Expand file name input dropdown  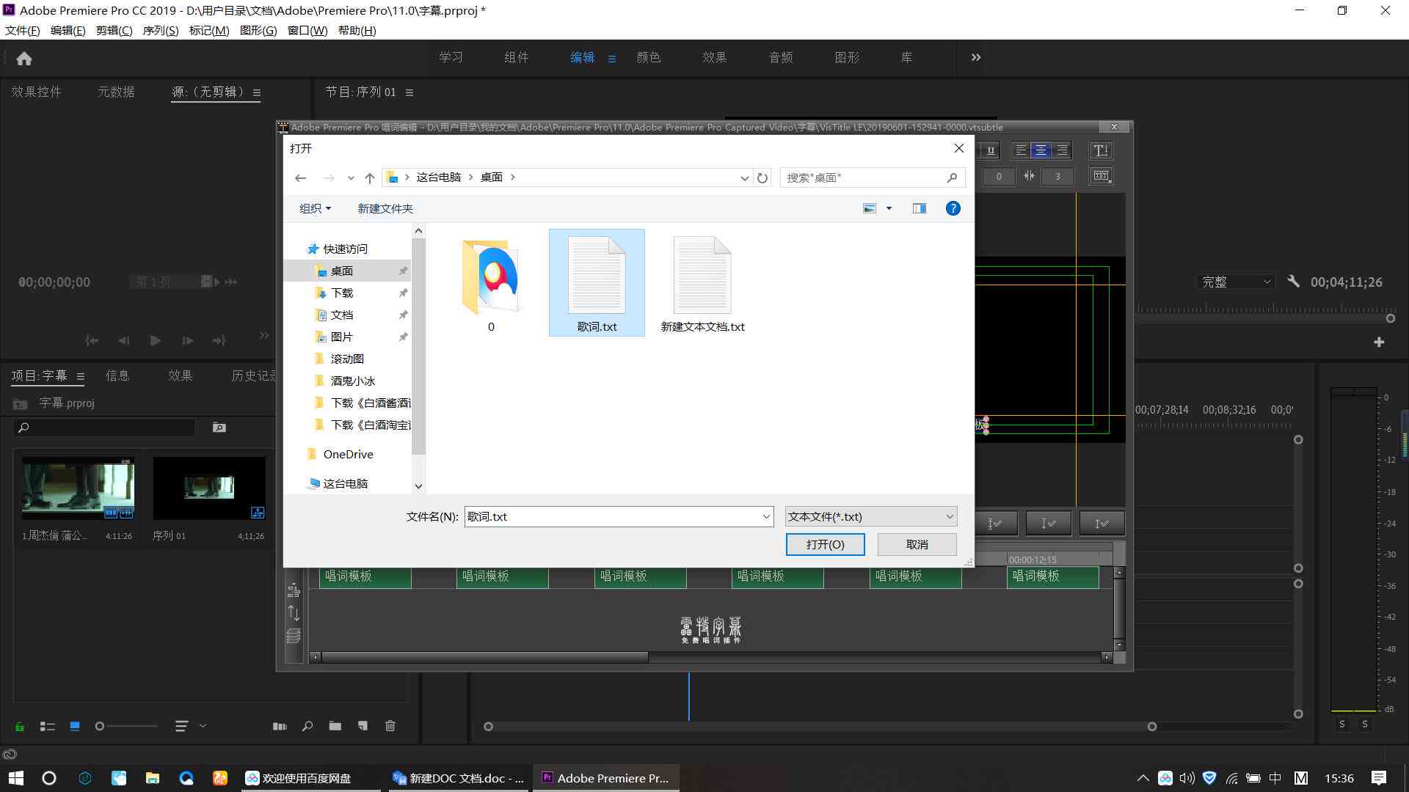(x=765, y=516)
